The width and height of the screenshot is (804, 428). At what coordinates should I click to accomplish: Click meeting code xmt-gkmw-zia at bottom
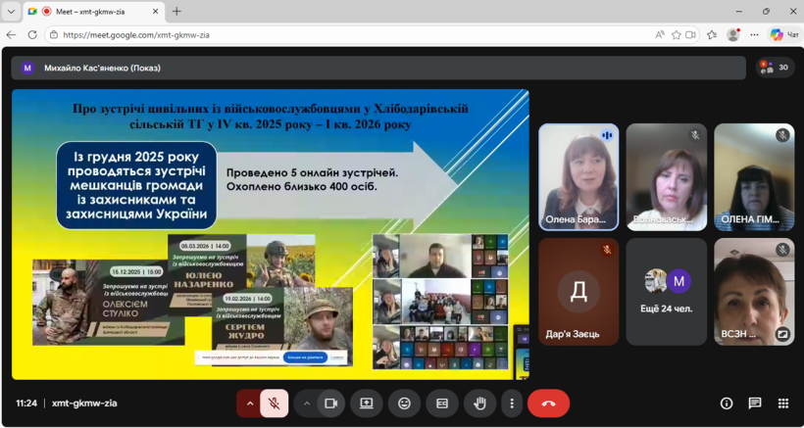click(84, 404)
